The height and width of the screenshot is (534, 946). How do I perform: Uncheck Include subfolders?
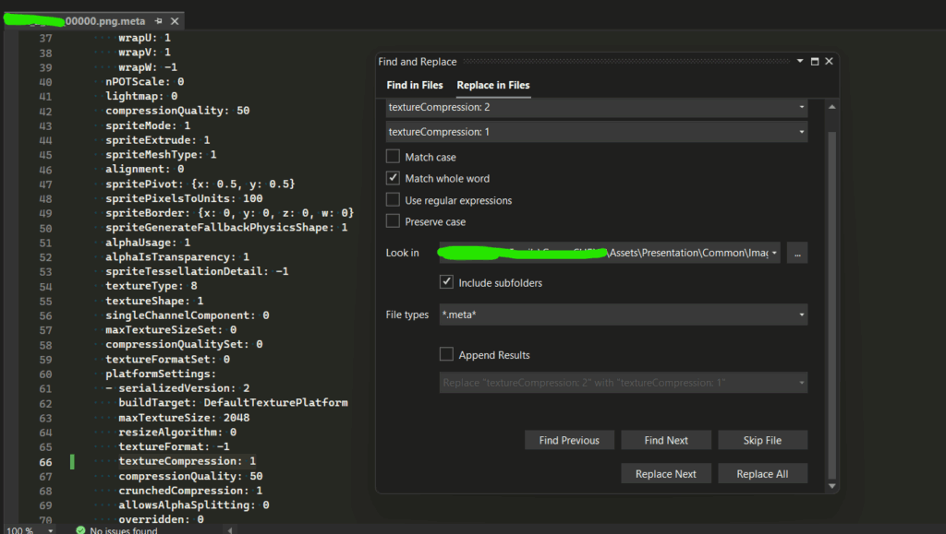(x=446, y=282)
